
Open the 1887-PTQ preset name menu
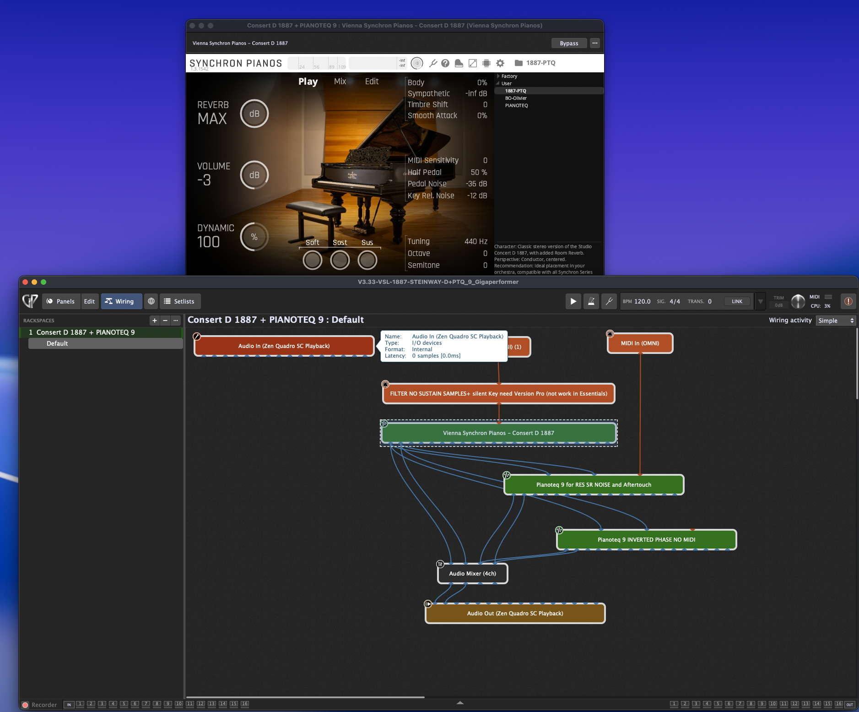(540, 63)
